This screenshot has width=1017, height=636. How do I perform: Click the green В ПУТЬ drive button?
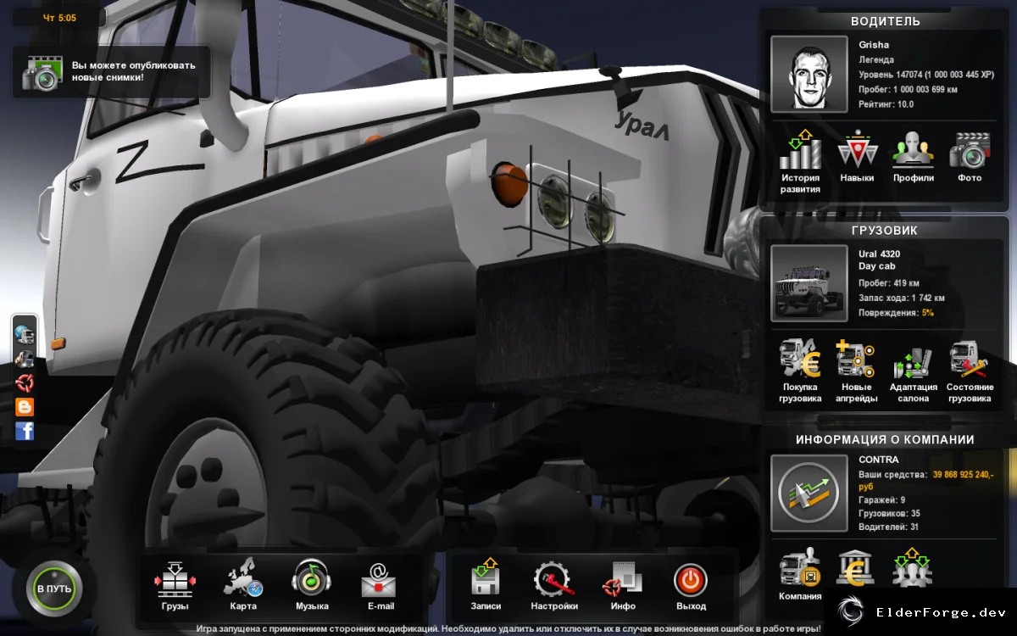tap(55, 588)
